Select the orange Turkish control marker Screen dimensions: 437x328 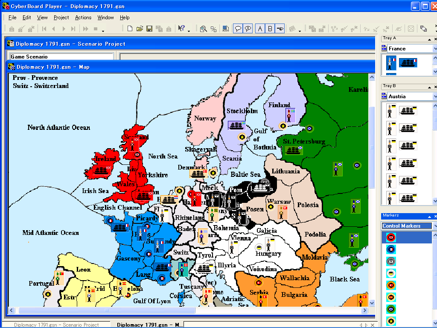(391, 285)
